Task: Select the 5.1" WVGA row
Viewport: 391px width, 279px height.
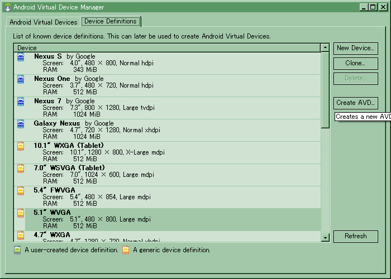Action: [167, 219]
